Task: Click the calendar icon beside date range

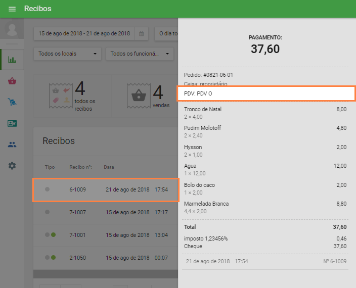Action: tap(142, 34)
